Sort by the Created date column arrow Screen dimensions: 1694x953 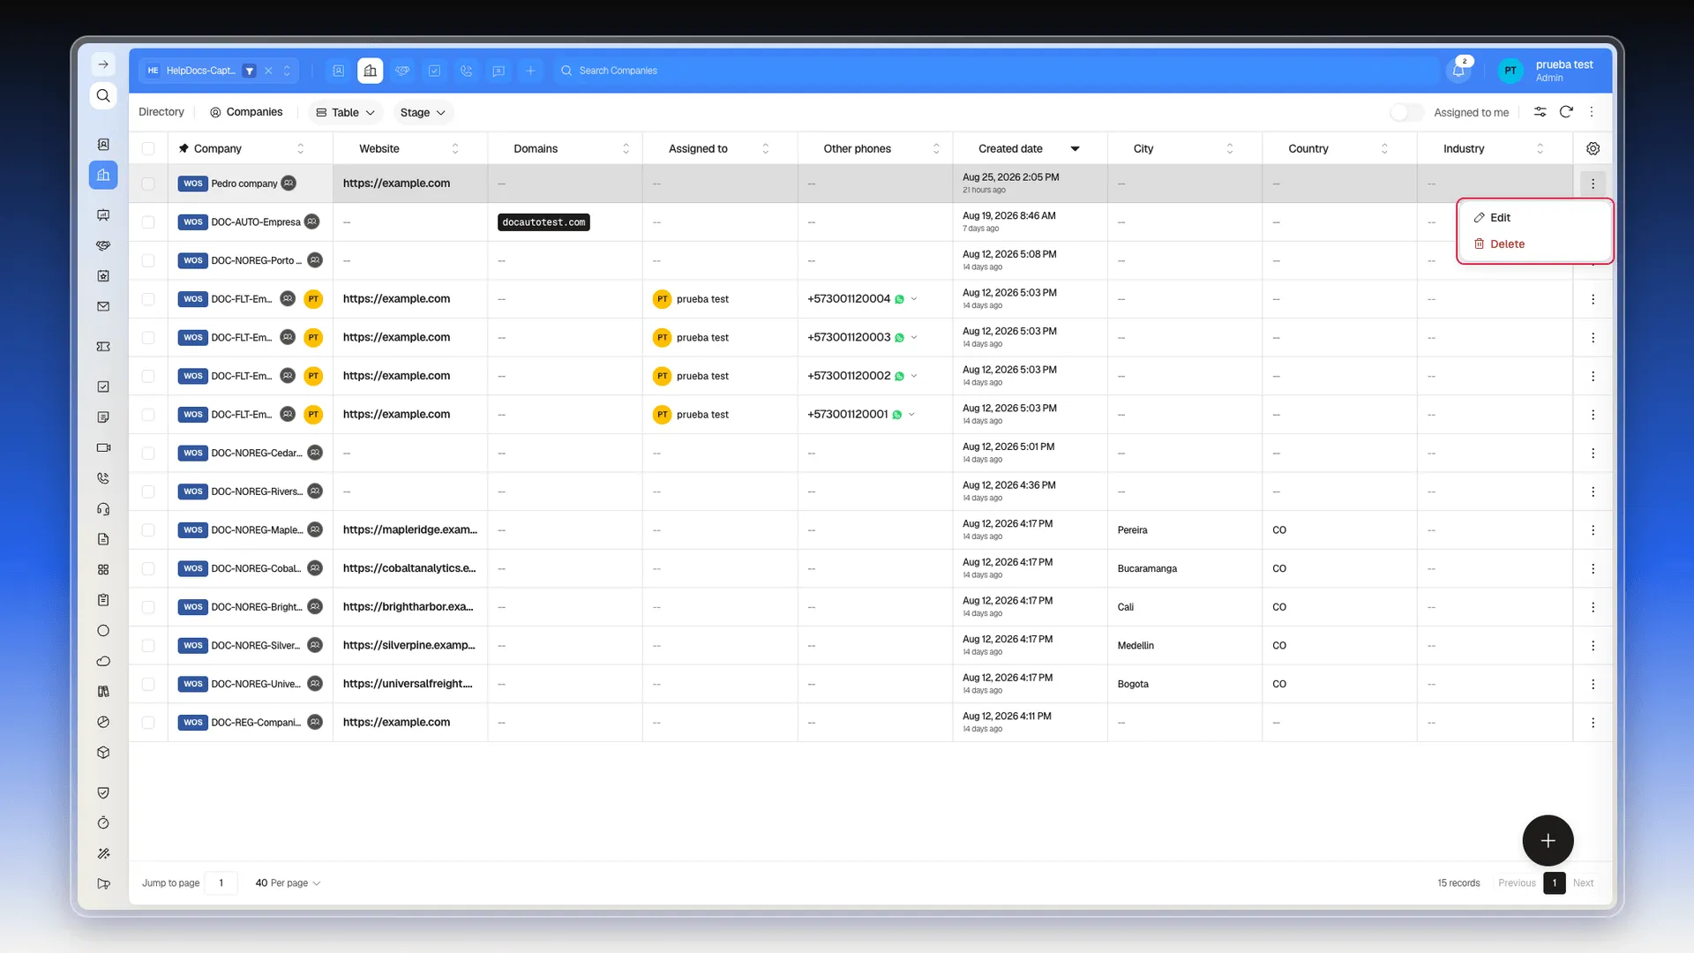click(x=1075, y=148)
